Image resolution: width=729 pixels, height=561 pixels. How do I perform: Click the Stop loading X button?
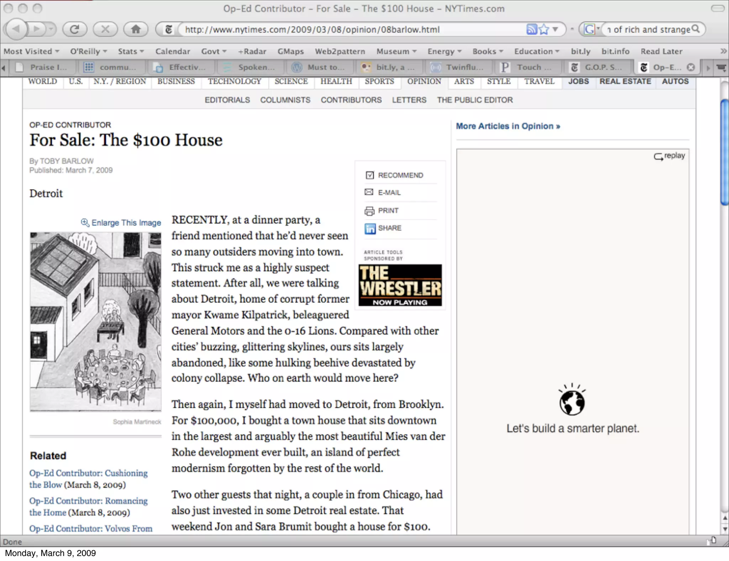(x=105, y=29)
